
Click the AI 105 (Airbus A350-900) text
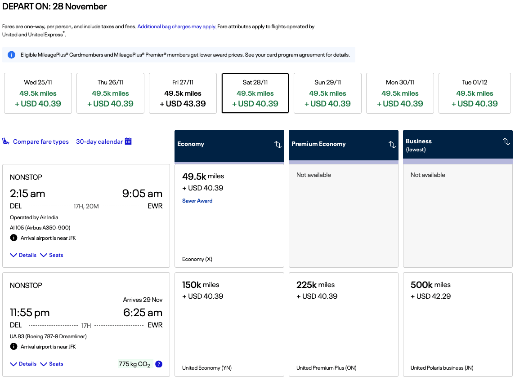pyautogui.click(x=40, y=228)
